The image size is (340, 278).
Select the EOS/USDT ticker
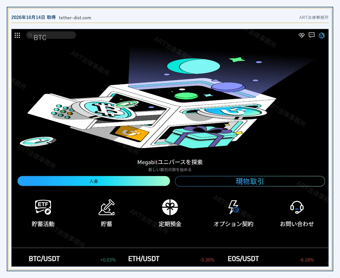click(x=243, y=259)
